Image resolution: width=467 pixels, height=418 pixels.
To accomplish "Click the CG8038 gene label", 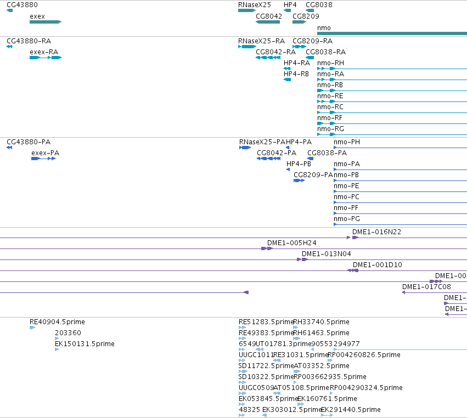I will coord(319,5).
